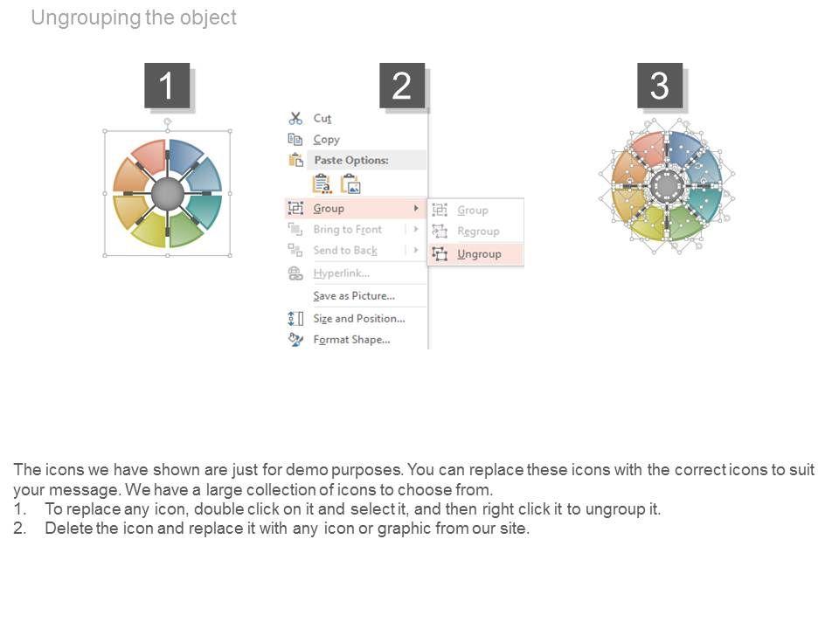Select the paste as Picture icon
Screen dimensions: 839x629
click(350, 183)
